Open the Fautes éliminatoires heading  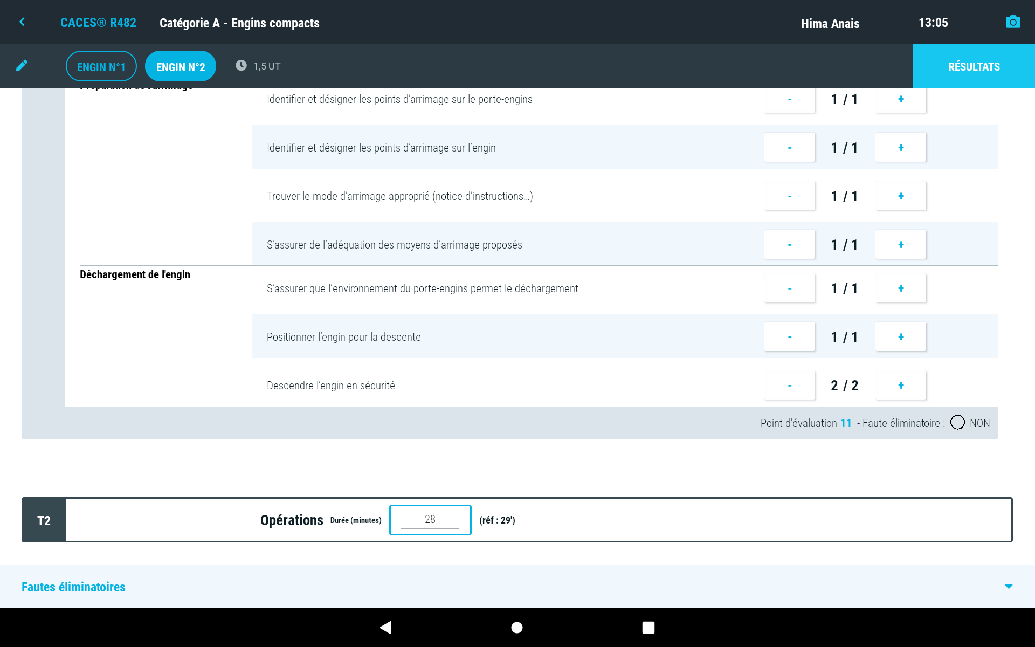tap(73, 587)
